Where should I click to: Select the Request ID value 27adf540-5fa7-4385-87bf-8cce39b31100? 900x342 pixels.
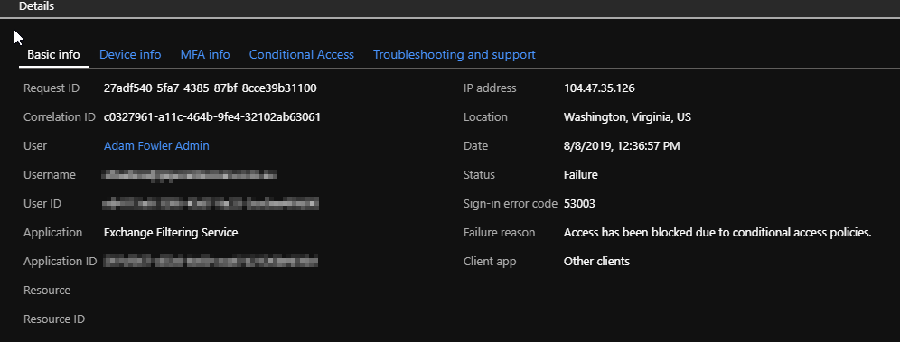pos(210,88)
